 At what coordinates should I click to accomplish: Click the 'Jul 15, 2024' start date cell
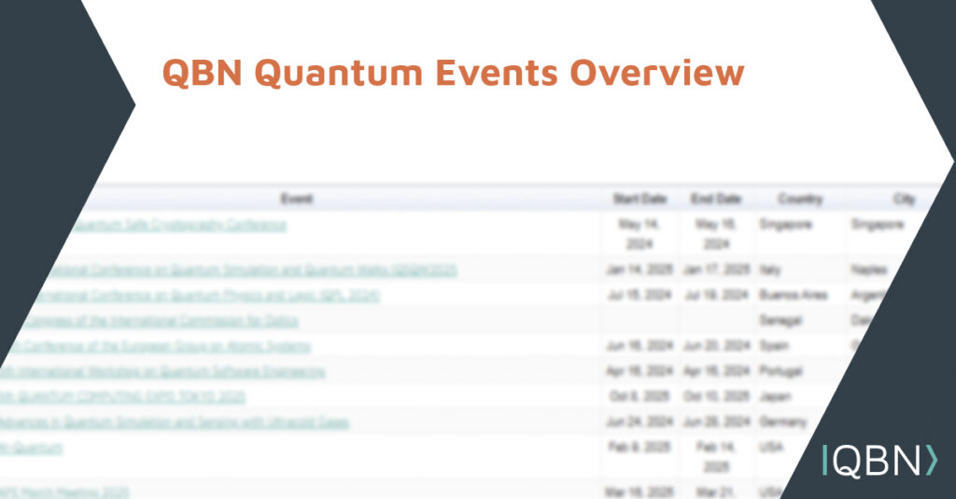(x=640, y=296)
